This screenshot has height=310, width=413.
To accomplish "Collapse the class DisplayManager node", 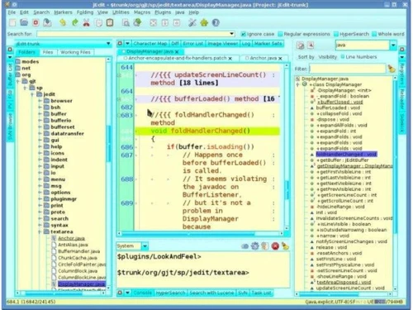I will [297, 84].
